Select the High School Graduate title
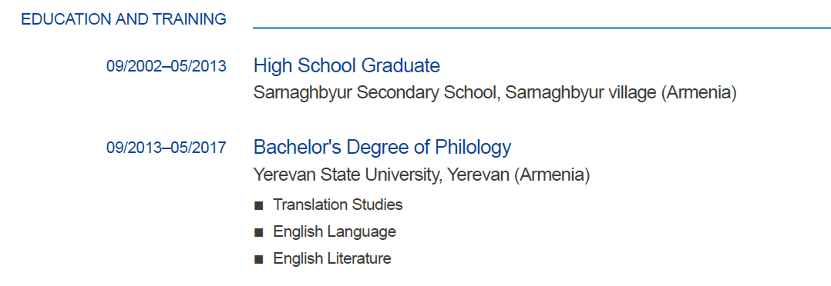Image resolution: width=831 pixels, height=286 pixels. pos(347,65)
